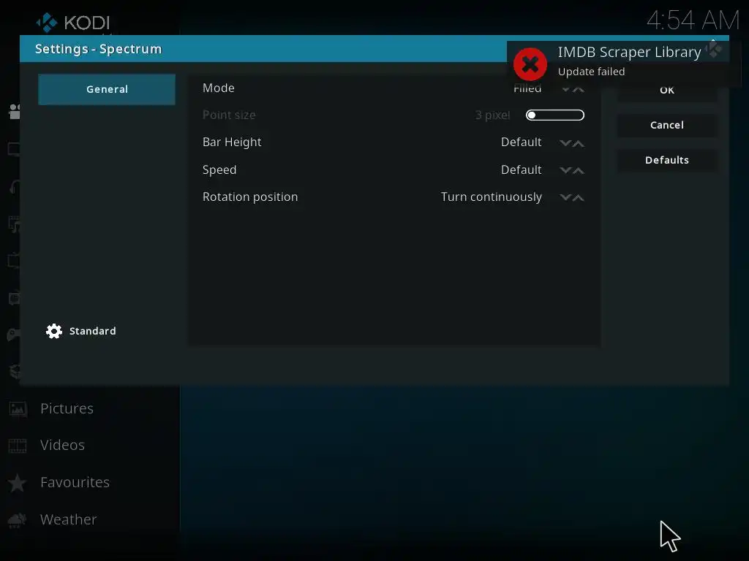Image resolution: width=749 pixels, height=561 pixels.
Task: Open Videos in the Kodi main menu
Action: click(x=63, y=445)
